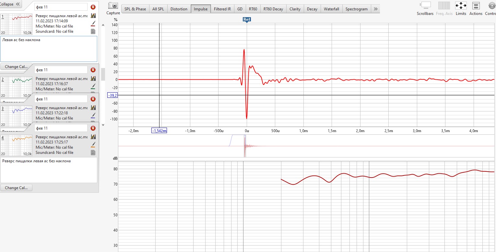Open the Controls gear icon
The image size is (496, 252).
(x=492, y=6)
